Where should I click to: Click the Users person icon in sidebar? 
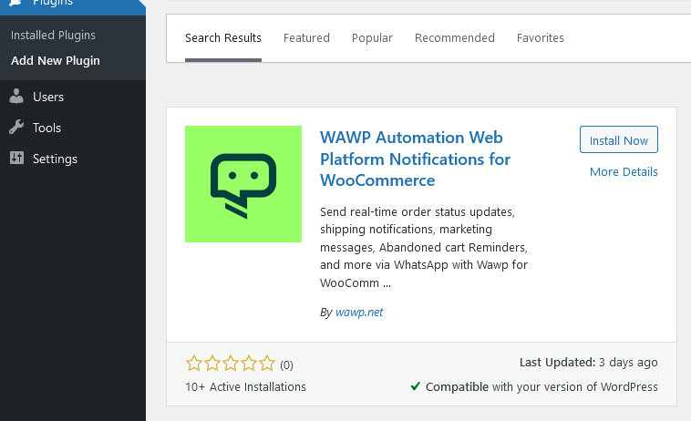tap(16, 97)
